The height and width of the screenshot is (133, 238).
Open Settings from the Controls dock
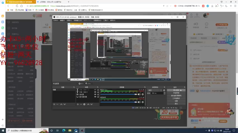(x=176, y=101)
